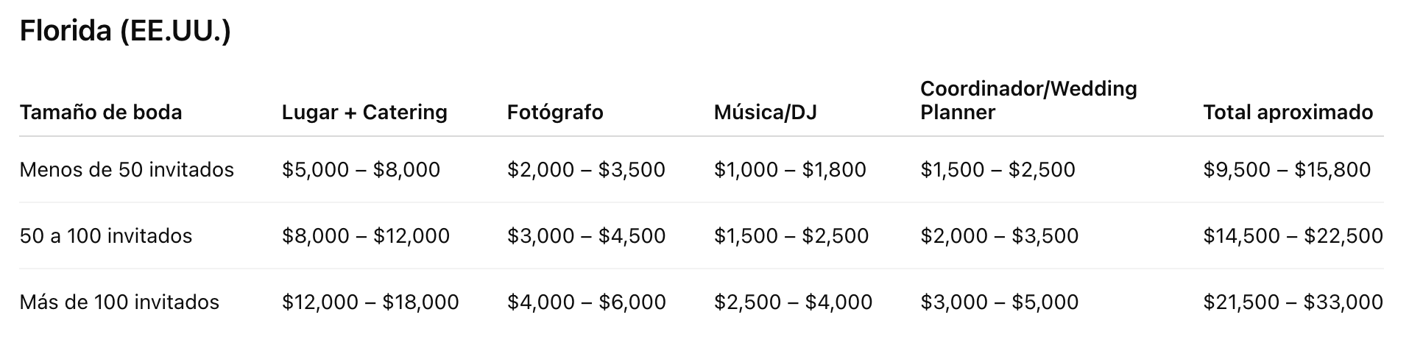Click the $2,000 – $3,500 photographer cell
1409x337 pixels.
586,170
